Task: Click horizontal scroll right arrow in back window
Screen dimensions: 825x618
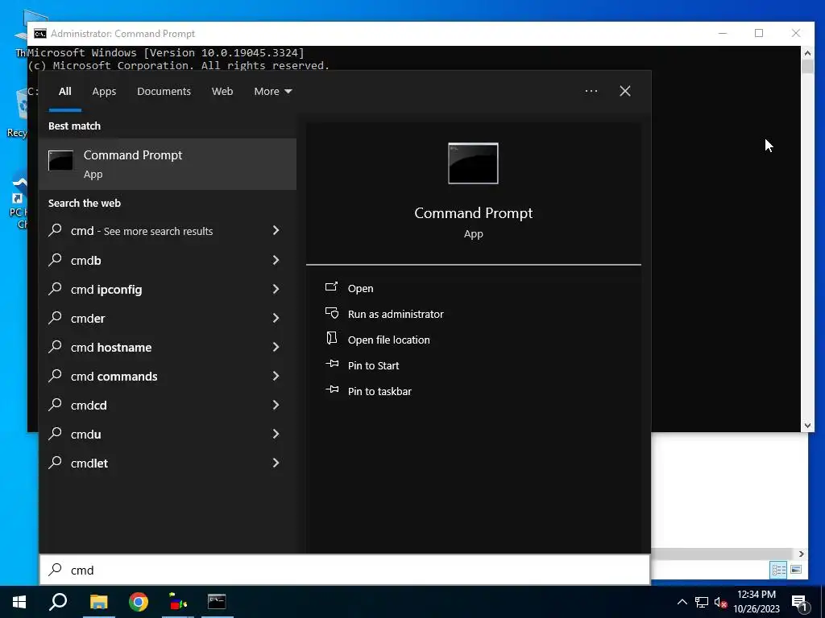Action: pyautogui.click(x=802, y=554)
